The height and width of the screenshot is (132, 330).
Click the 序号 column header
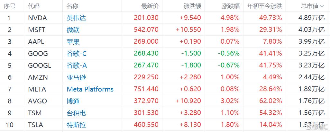[x=10, y=6]
